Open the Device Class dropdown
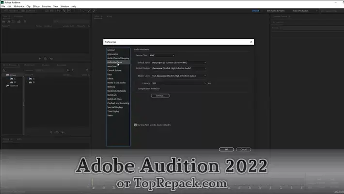 (162, 55)
